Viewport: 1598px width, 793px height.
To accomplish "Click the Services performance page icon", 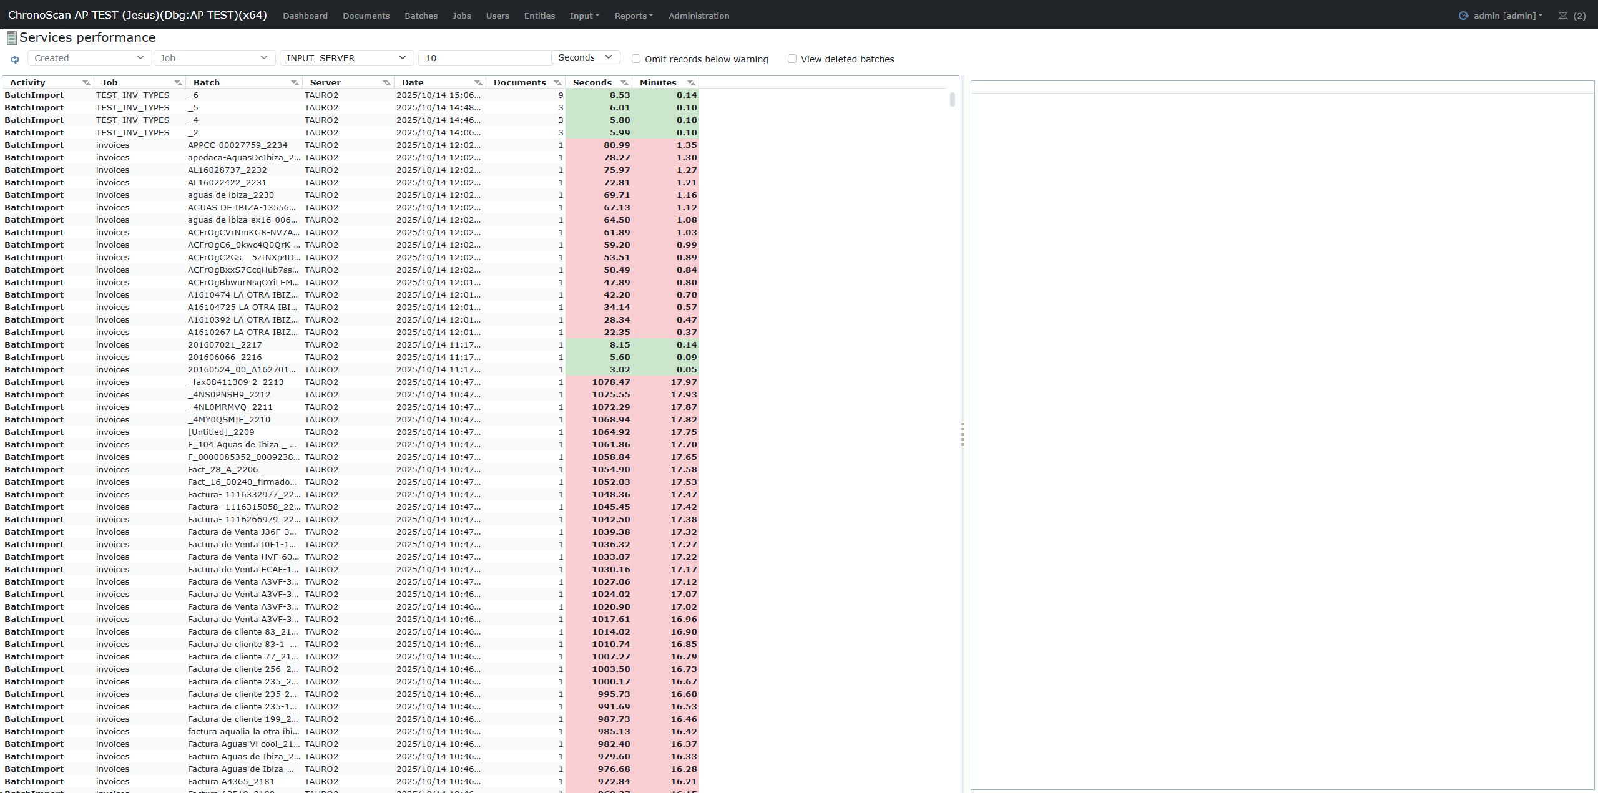I will pyautogui.click(x=11, y=38).
